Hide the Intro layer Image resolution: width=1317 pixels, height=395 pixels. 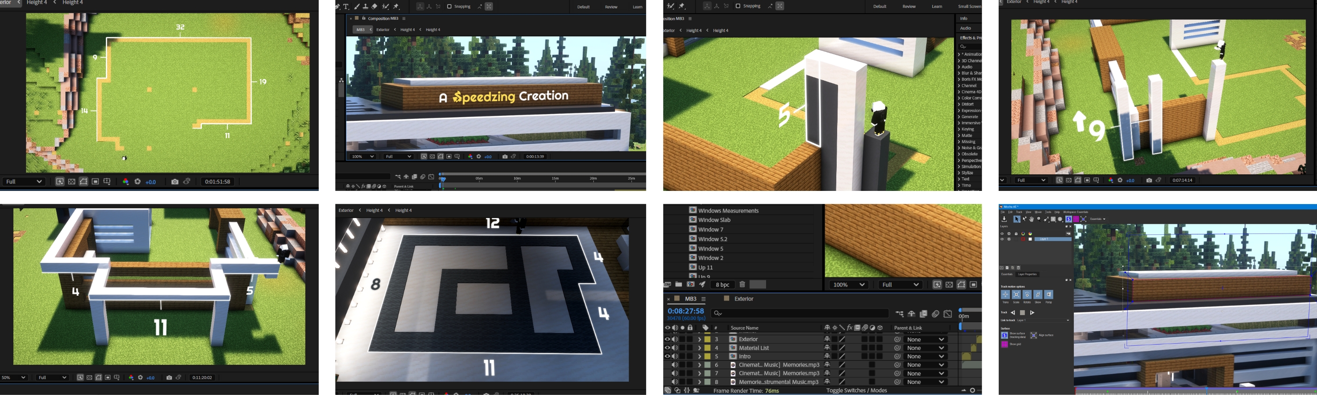[667, 356]
